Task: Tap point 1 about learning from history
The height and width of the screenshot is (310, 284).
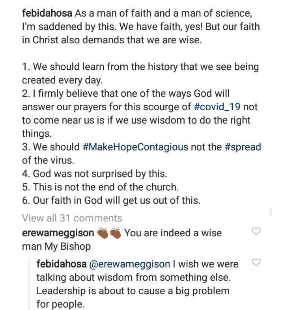Action: coord(140,74)
